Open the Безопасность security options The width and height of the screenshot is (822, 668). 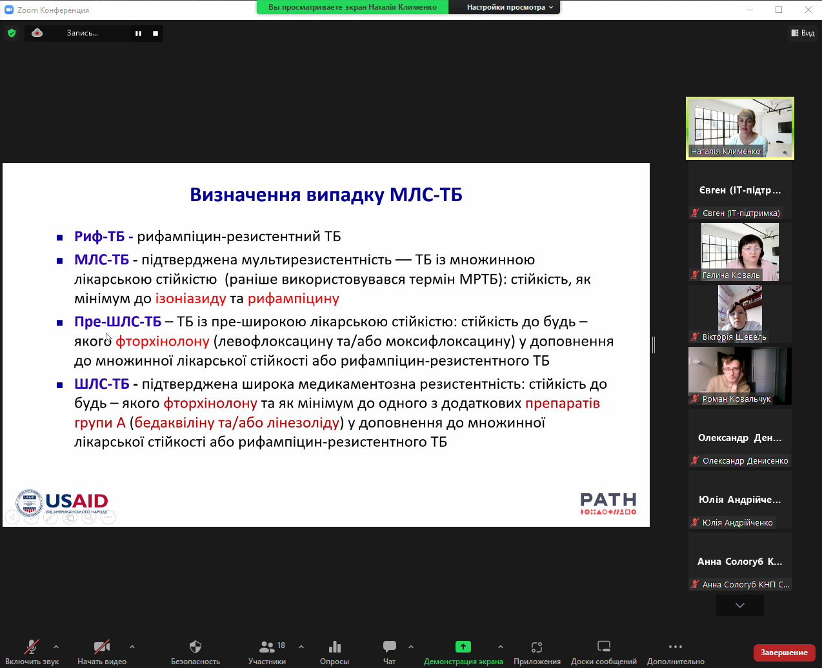tap(195, 651)
